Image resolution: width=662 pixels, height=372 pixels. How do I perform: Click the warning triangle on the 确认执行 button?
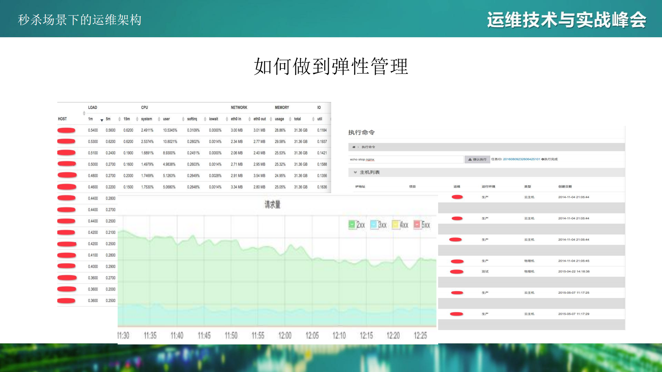click(470, 159)
